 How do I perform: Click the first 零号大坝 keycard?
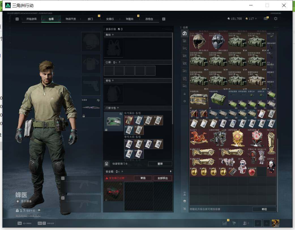[x=129, y=144]
